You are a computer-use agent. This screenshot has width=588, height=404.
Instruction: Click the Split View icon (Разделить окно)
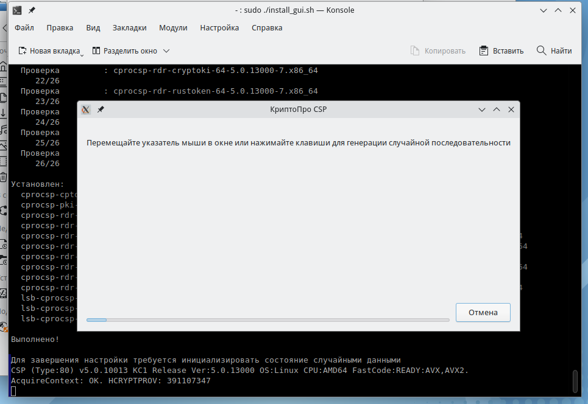click(x=96, y=51)
